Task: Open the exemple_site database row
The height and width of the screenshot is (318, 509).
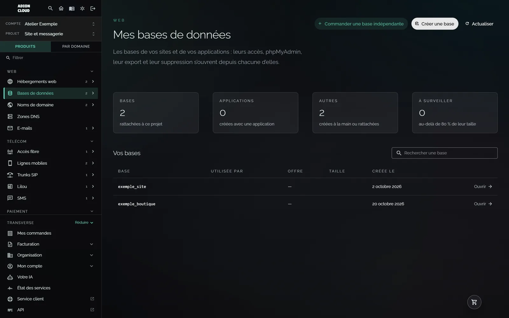Action: (305, 187)
